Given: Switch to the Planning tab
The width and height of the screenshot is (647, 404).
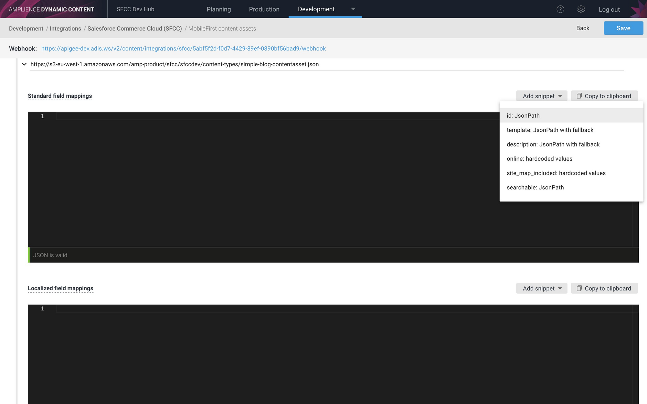Looking at the screenshot, I should tap(219, 9).
